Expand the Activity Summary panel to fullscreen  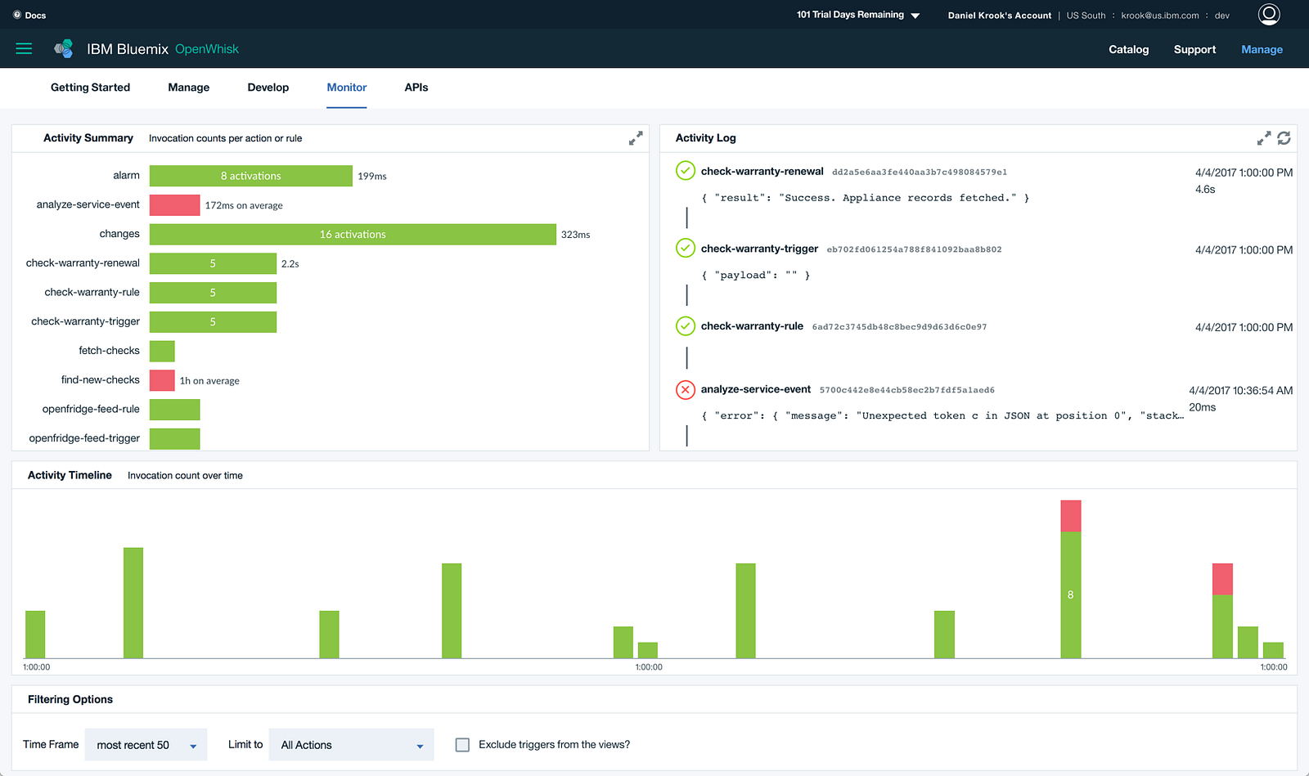point(636,138)
